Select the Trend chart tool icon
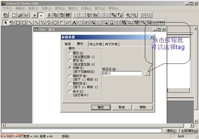The height and width of the screenshot is (139, 199). [x=155, y=23]
